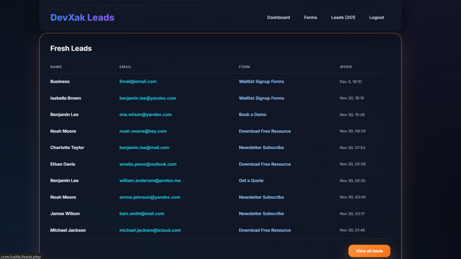Click the Nov 30, 07:54 timestamp
This screenshot has height=259, width=461.
(352, 148)
